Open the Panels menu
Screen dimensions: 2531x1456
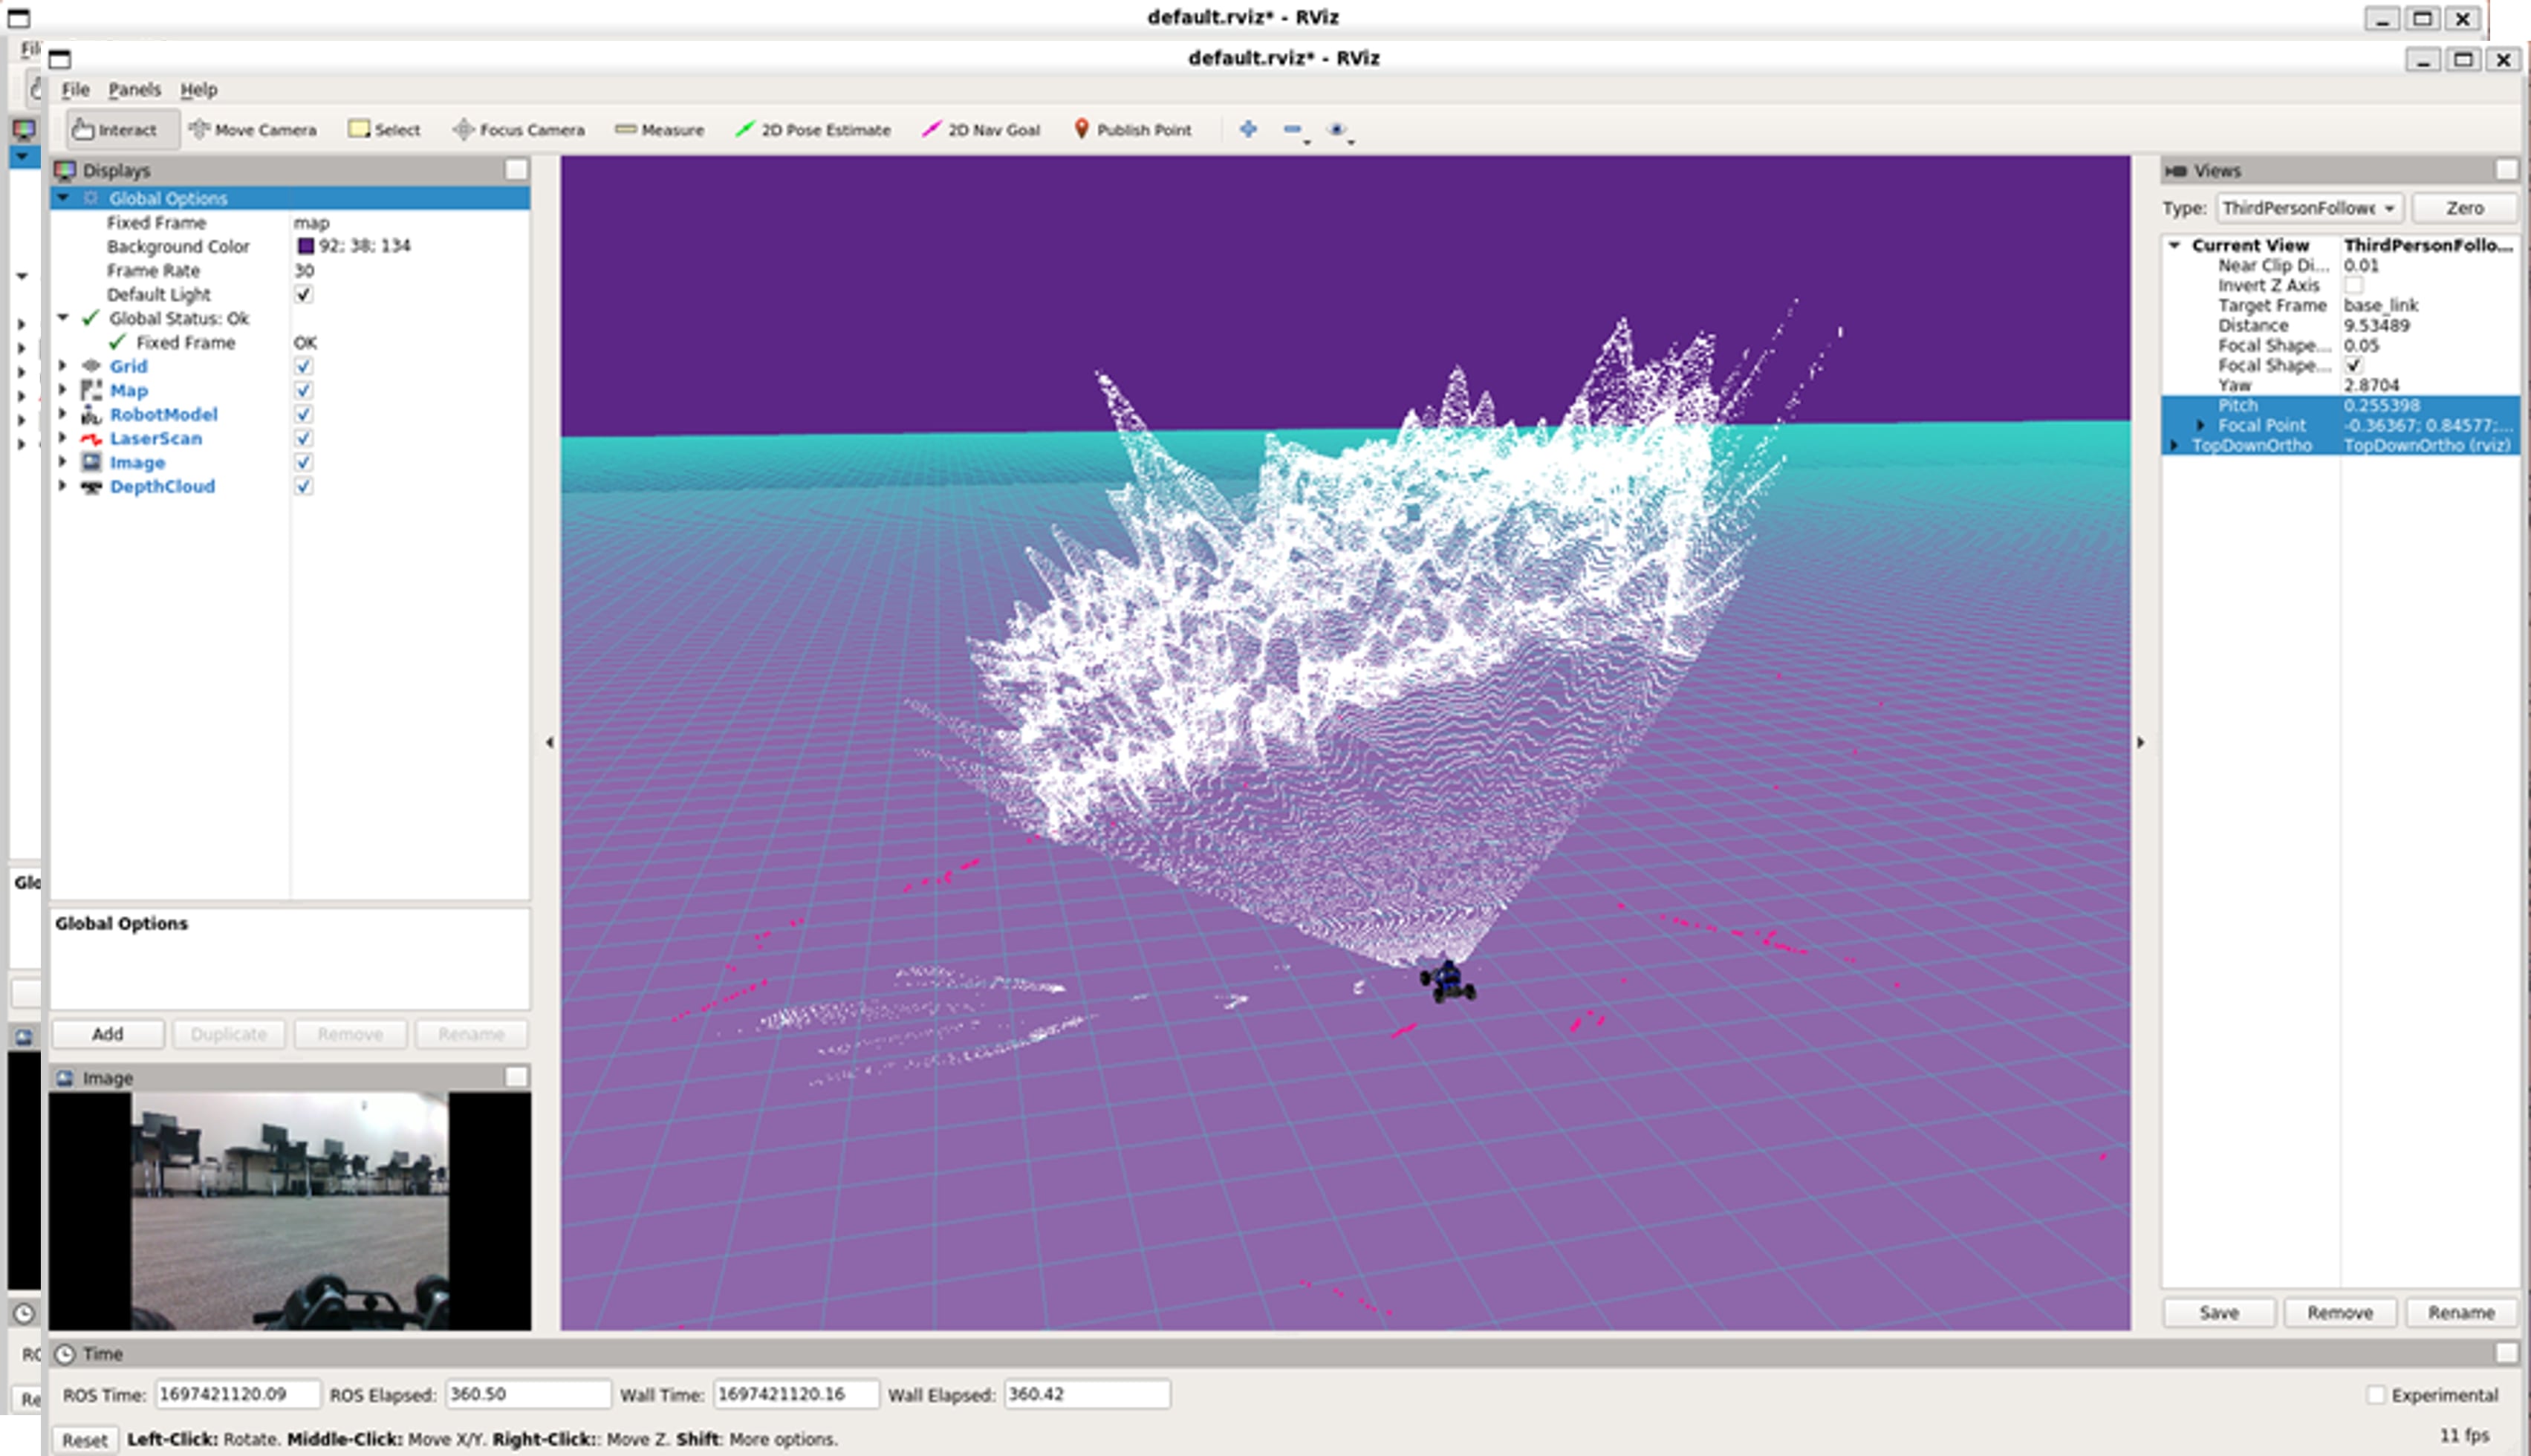134,89
